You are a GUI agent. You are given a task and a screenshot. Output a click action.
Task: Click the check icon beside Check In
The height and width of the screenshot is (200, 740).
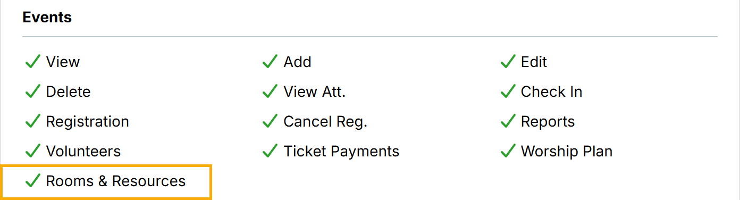click(508, 91)
